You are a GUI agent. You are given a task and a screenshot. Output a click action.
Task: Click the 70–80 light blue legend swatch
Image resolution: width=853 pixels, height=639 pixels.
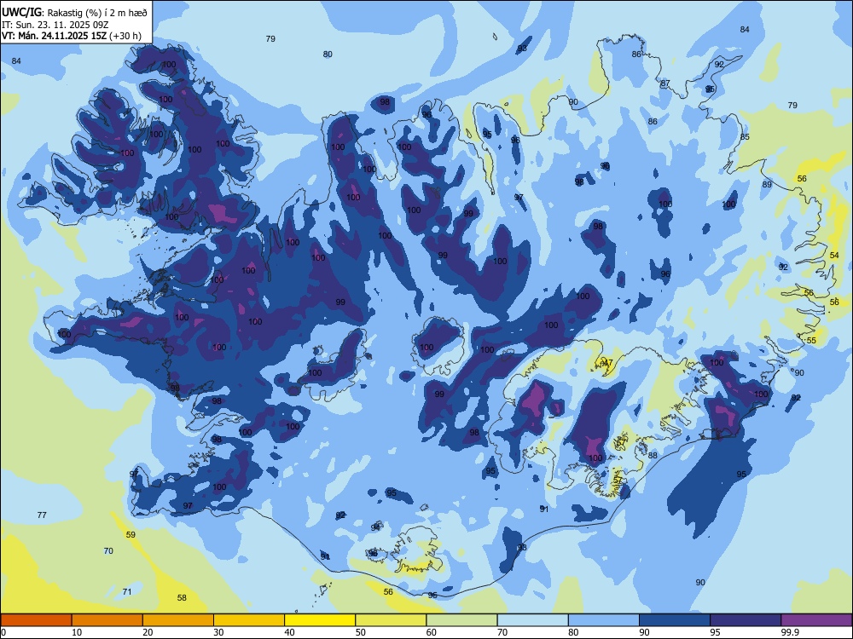point(532,620)
